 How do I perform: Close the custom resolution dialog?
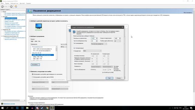[x=122, y=27]
